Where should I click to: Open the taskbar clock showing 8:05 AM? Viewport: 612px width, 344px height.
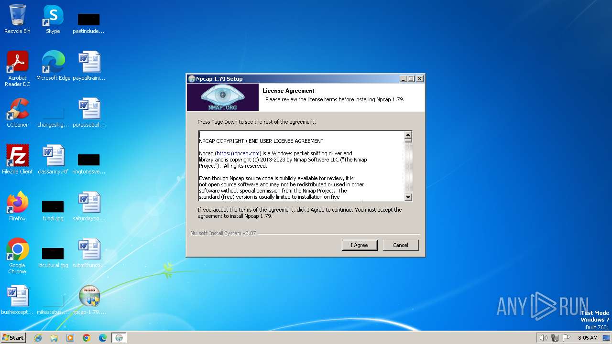588,338
